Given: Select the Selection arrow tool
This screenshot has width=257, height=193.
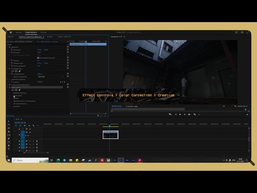Looking at the screenshot, I should (x=9, y=121).
